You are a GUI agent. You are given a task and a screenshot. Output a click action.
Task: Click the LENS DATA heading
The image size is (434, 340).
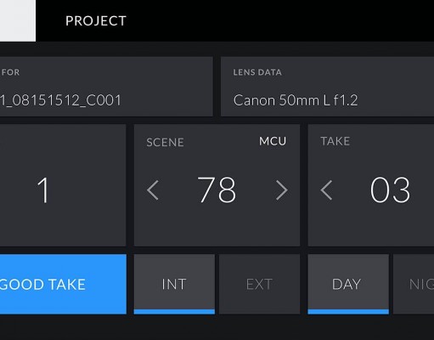tap(257, 72)
